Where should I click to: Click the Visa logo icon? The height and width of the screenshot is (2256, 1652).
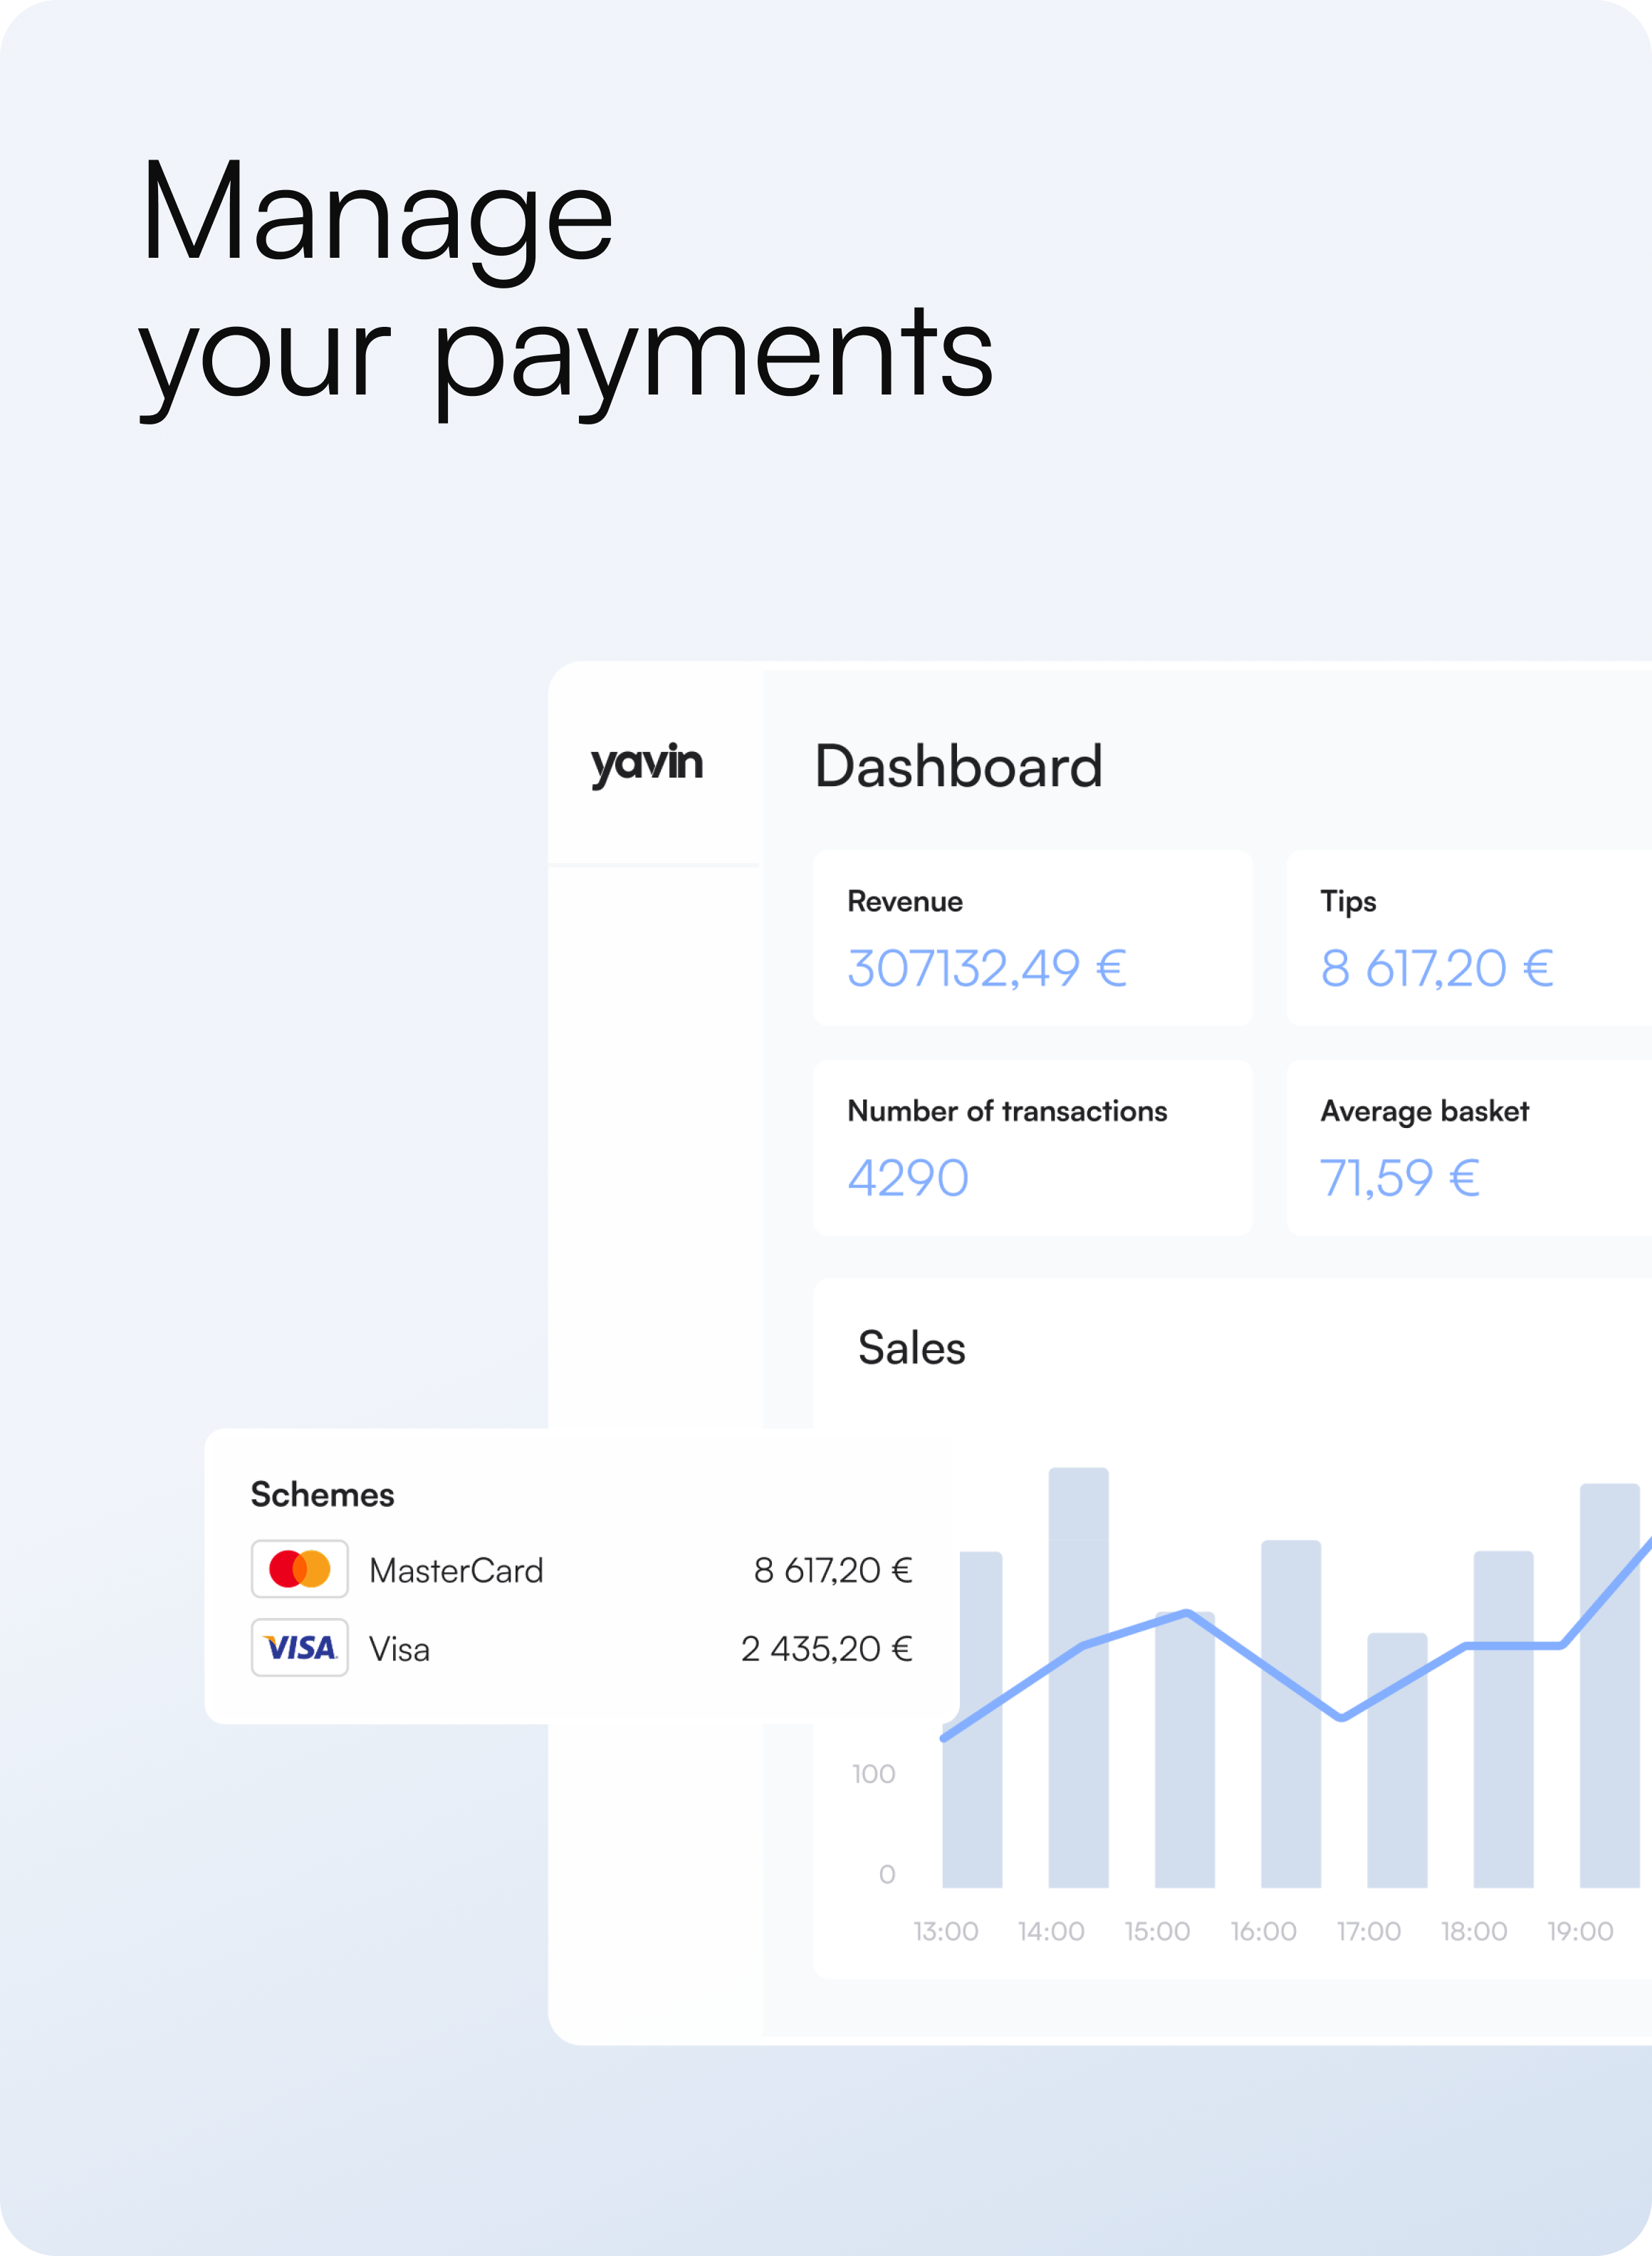[299, 1647]
